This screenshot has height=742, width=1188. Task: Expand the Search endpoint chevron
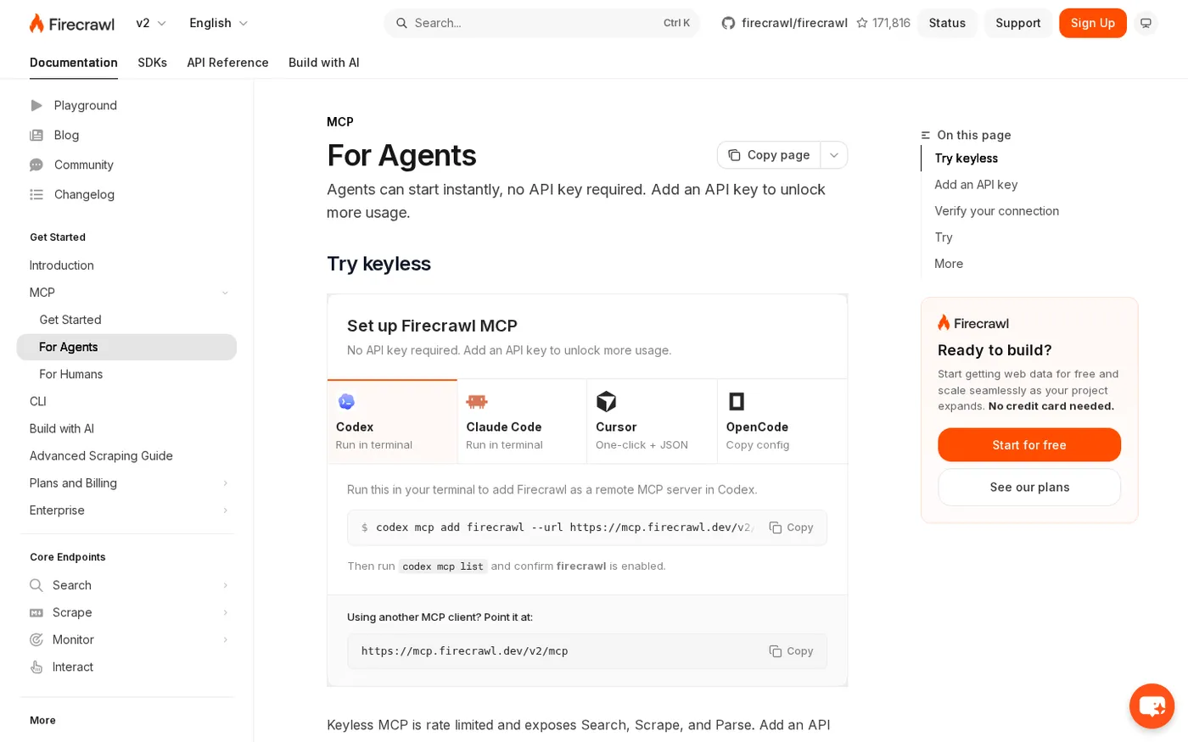click(225, 585)
